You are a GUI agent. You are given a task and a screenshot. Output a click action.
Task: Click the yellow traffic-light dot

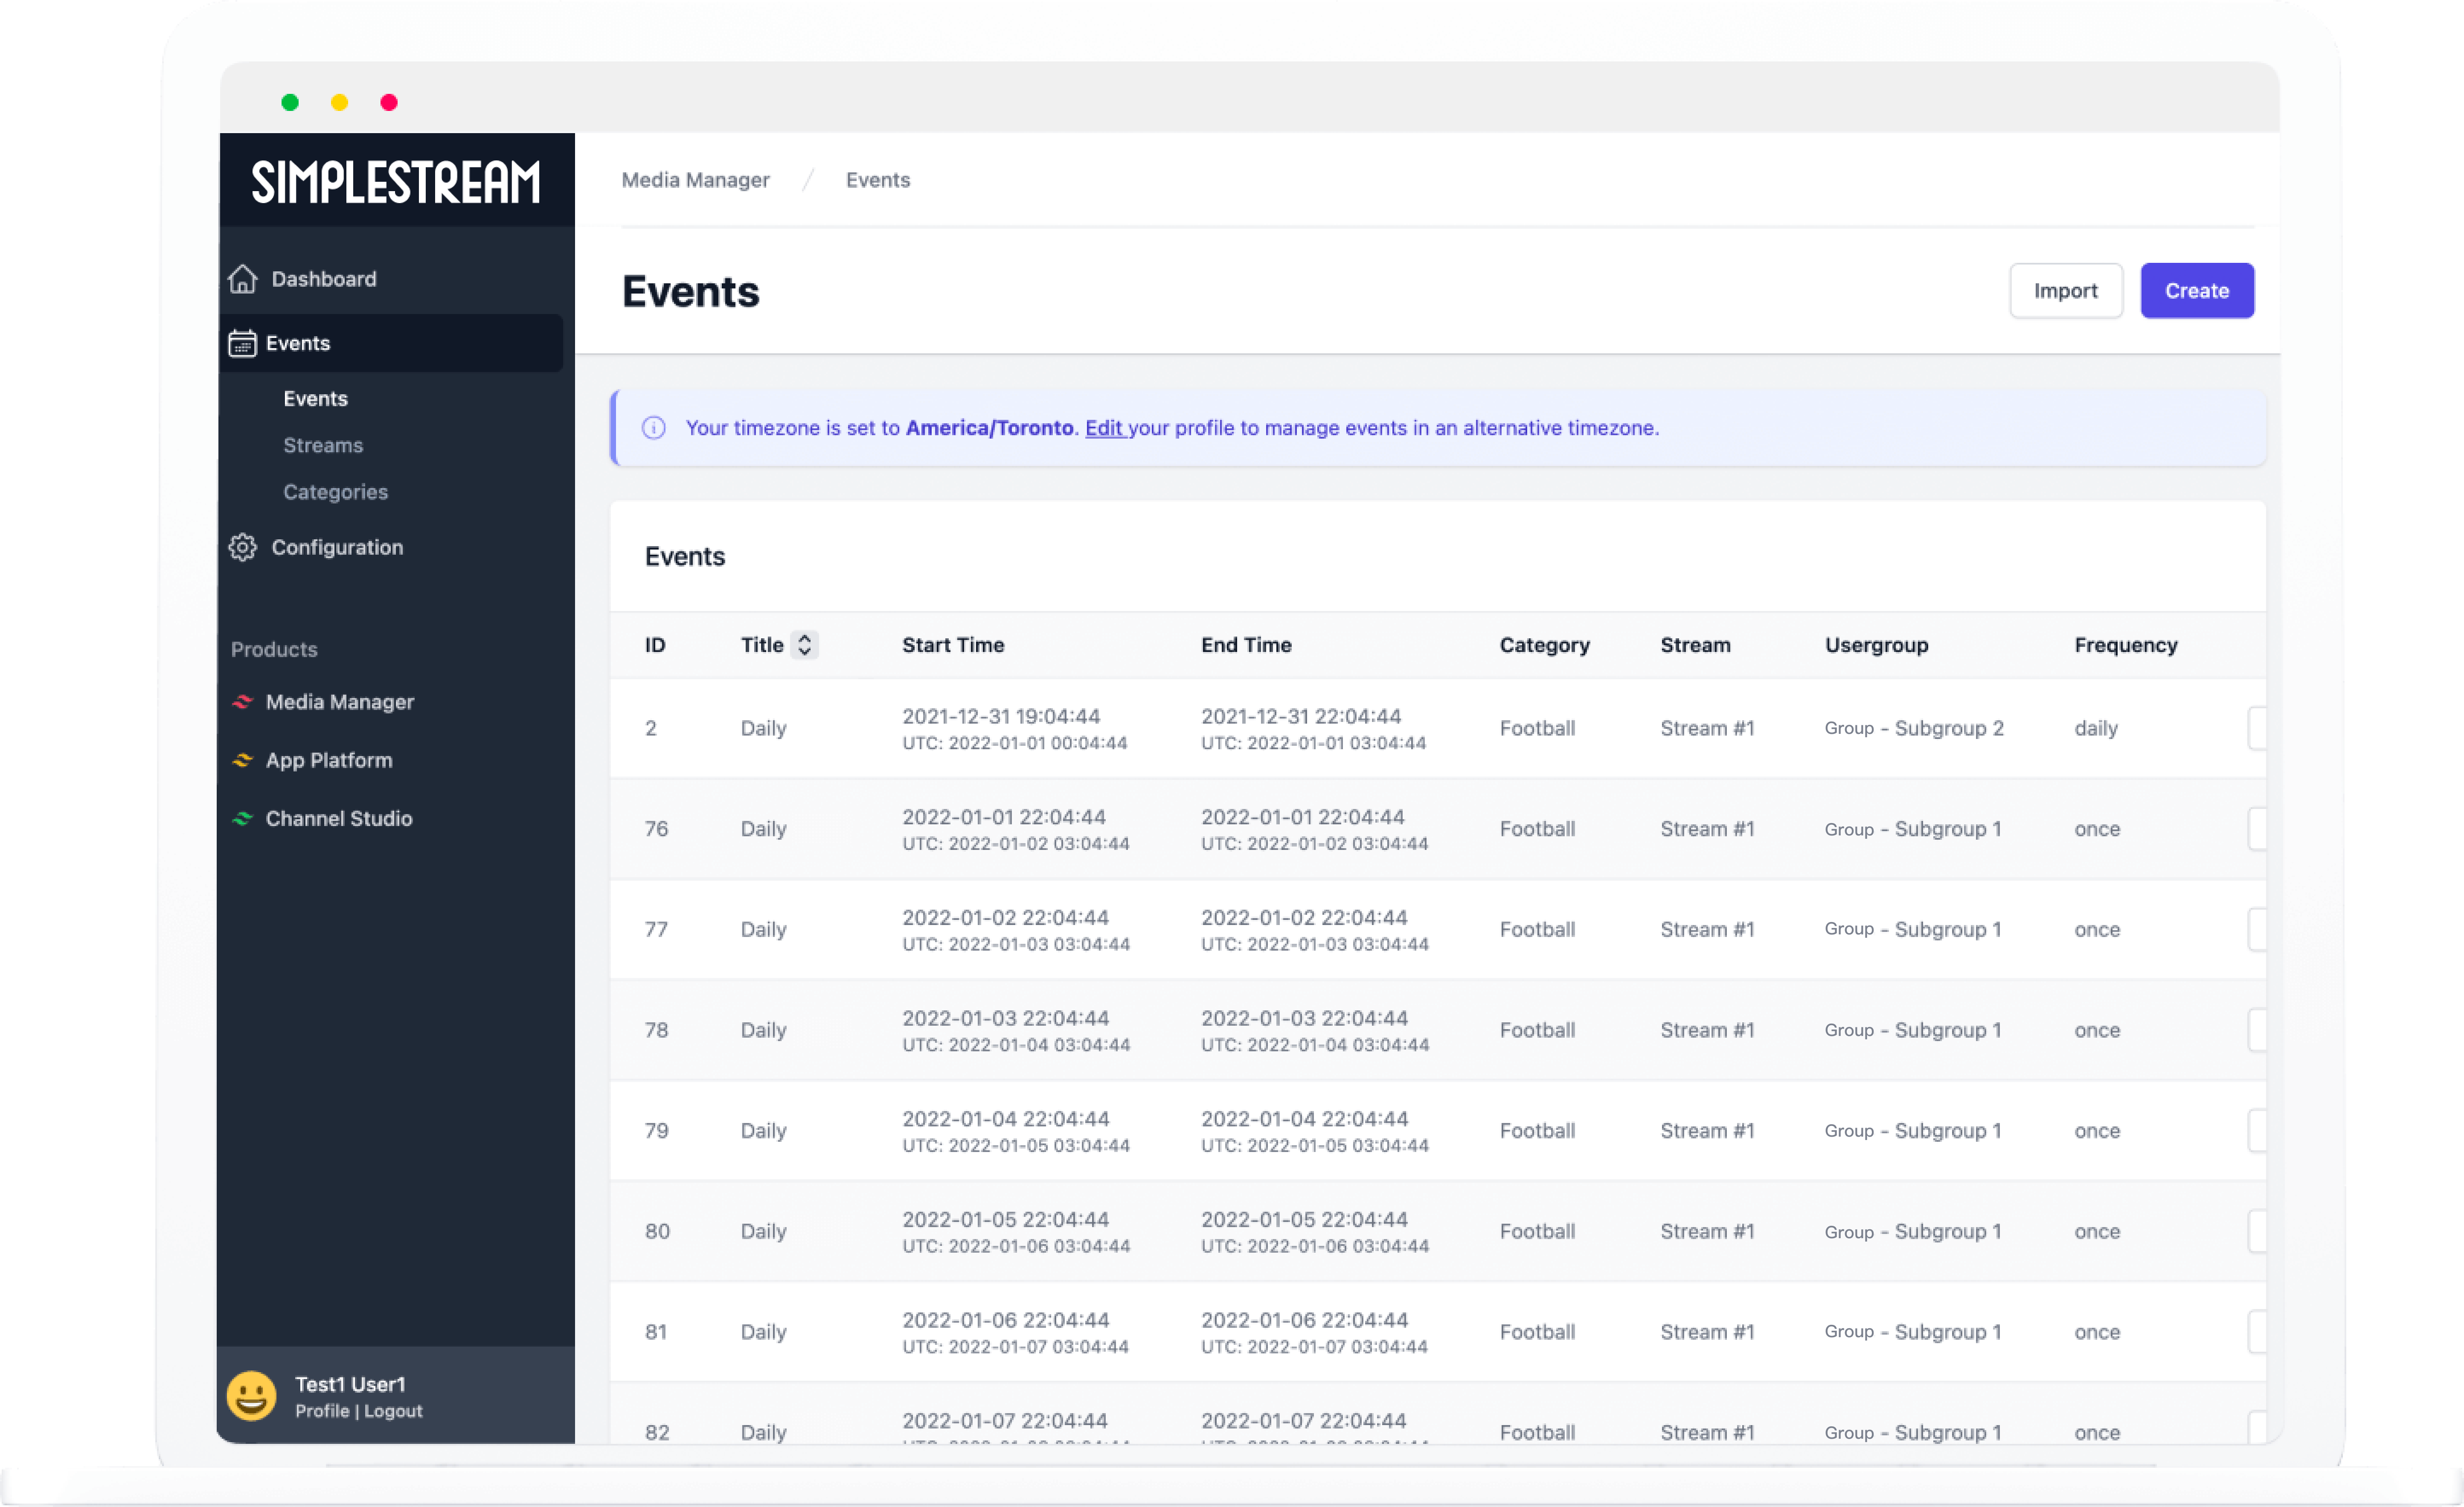(339, 103)
